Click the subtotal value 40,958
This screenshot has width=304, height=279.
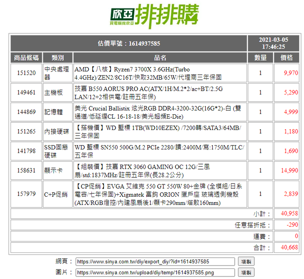(x=289, y=214)
